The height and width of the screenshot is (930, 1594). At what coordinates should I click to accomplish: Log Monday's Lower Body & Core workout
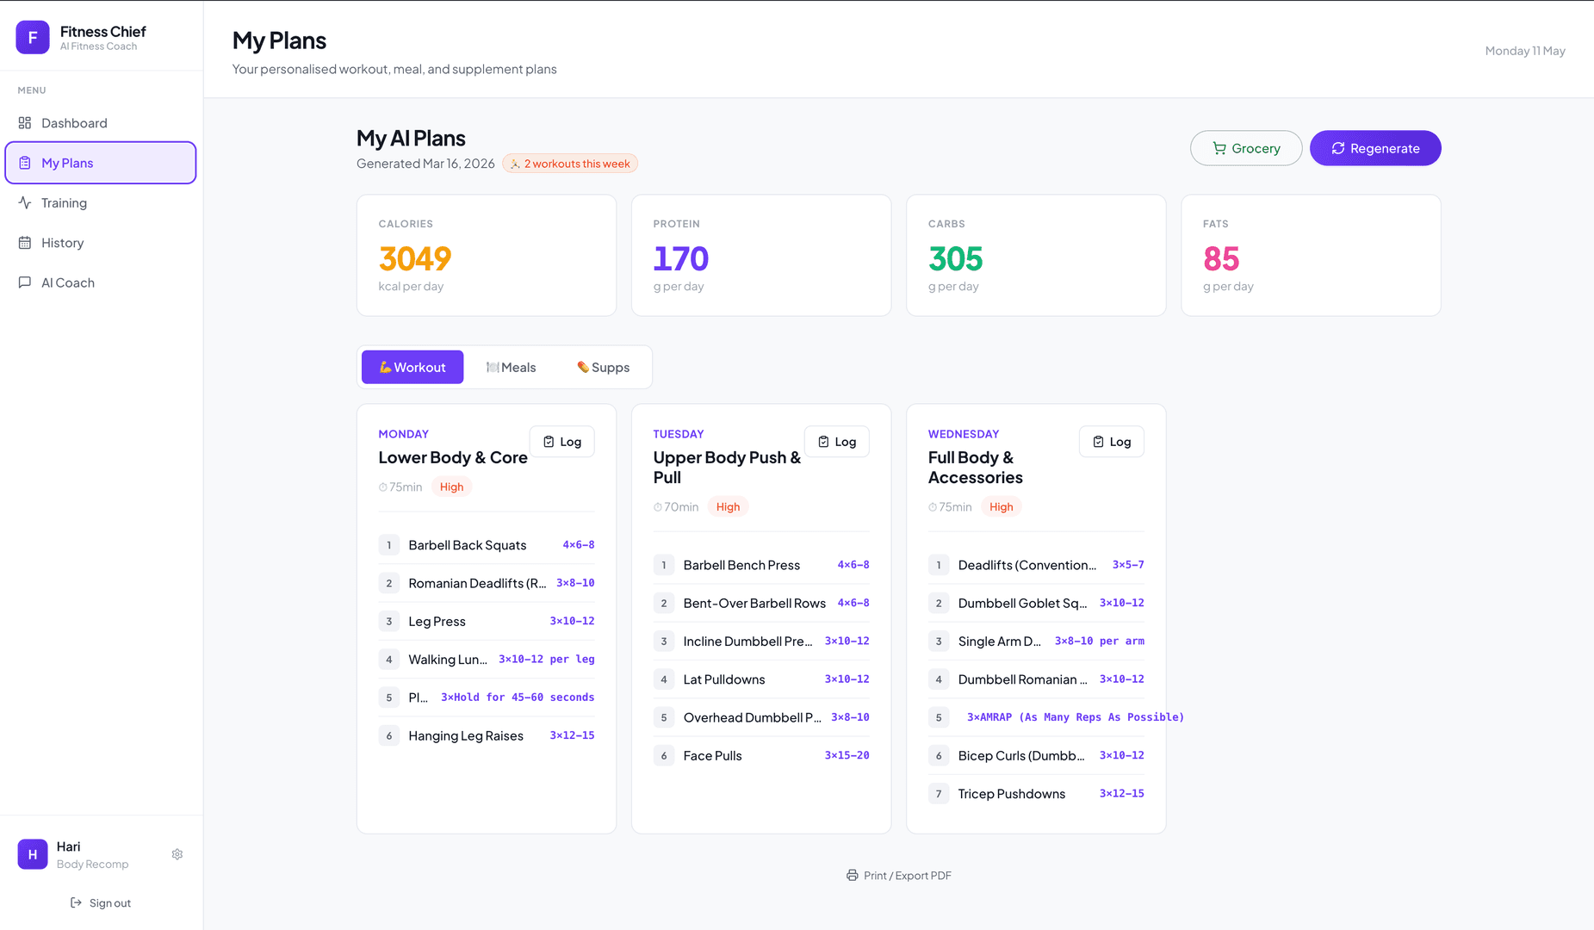click(x=562, y=442)
